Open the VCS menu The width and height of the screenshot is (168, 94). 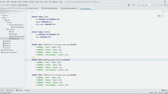click(50, 2)
